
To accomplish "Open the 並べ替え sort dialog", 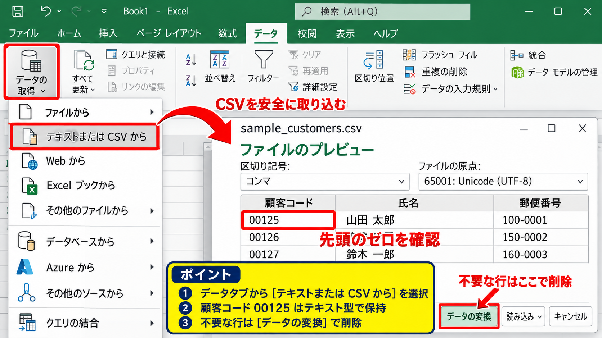I will (220, 67).
